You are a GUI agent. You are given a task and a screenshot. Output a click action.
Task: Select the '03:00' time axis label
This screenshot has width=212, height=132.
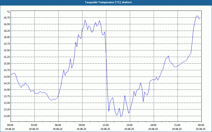point(34,125)
